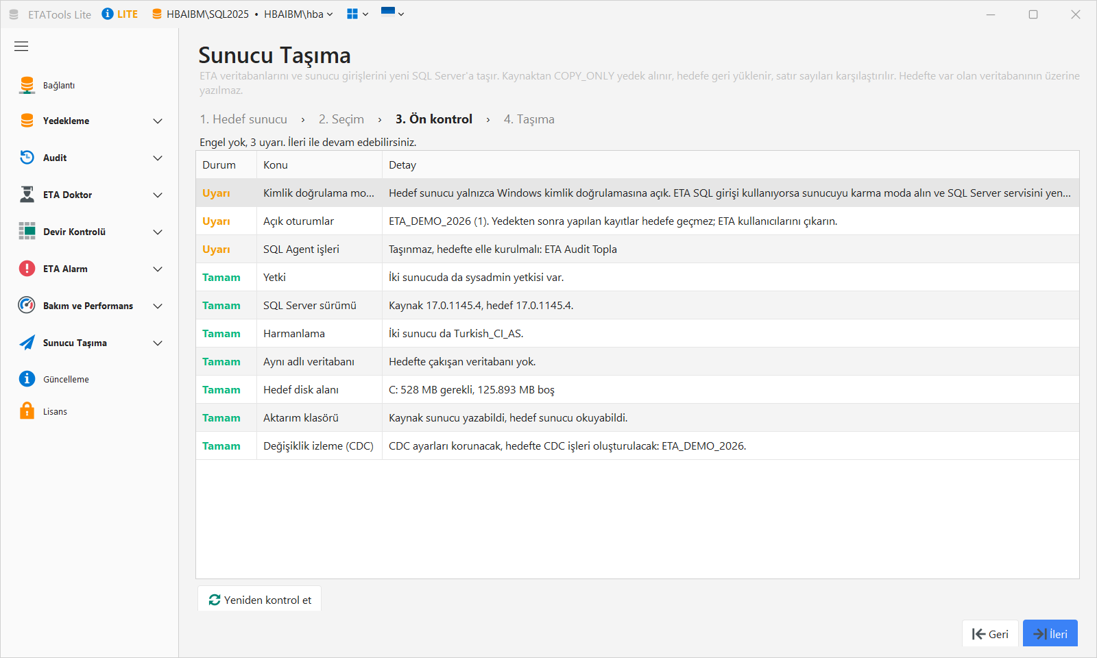
Task: Open the Lisans page from sidebar
Action: (55, 411)
